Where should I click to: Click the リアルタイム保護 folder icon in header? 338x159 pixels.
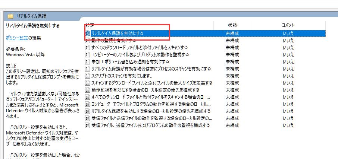pos(10,16)
